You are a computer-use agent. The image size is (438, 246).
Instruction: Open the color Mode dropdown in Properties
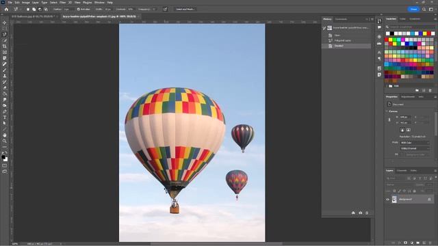(414, 143)
